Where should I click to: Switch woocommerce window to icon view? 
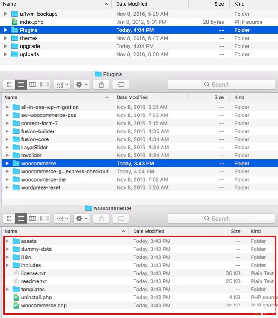(x=9, y=219)
